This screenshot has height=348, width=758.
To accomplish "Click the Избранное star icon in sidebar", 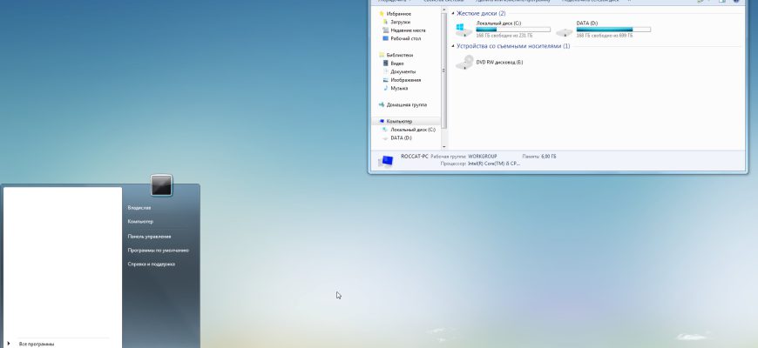I will (382, 14).
